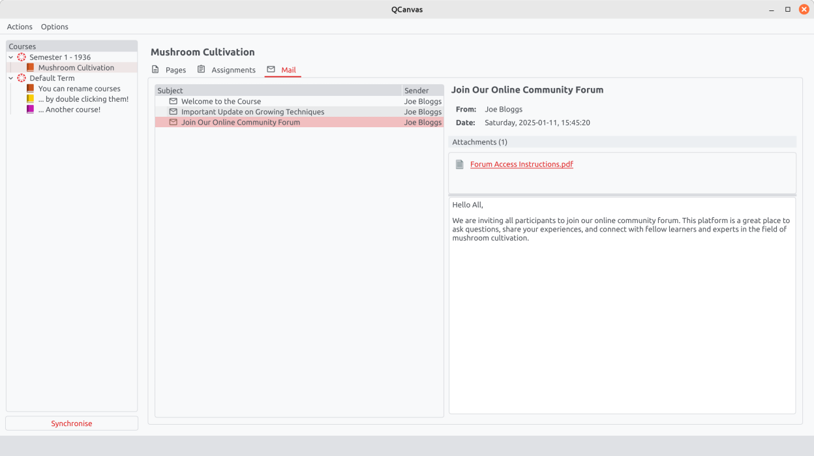Click envelope icon of "Join Our Online Community Forum"
The image size is (814, 456).
(x=173, y=123)
